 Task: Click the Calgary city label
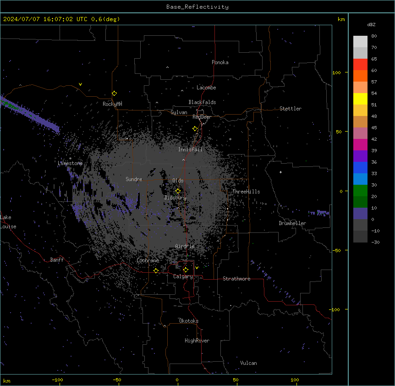point(183,276)
